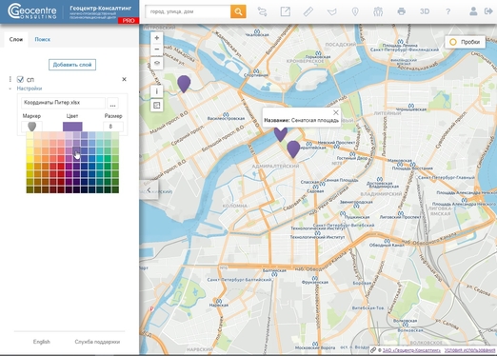Click the print map icon

pyautogui.click(x=401, y=11)
